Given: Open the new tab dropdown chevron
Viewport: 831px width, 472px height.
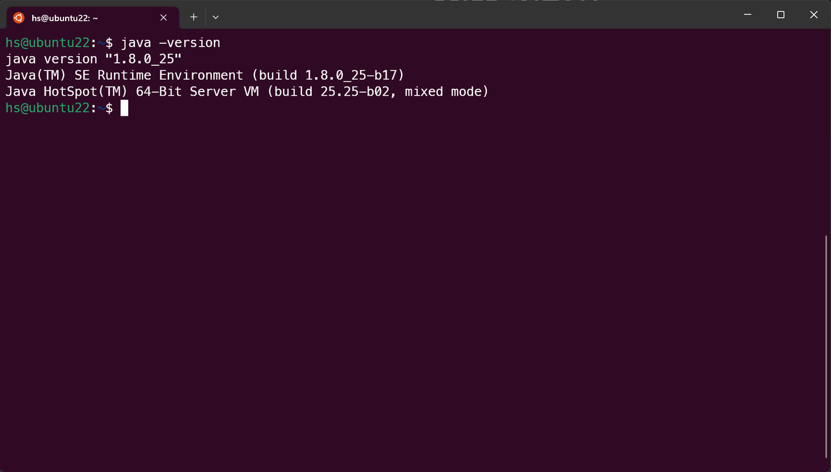Looking at the screenshot, I should pos(215,17).
